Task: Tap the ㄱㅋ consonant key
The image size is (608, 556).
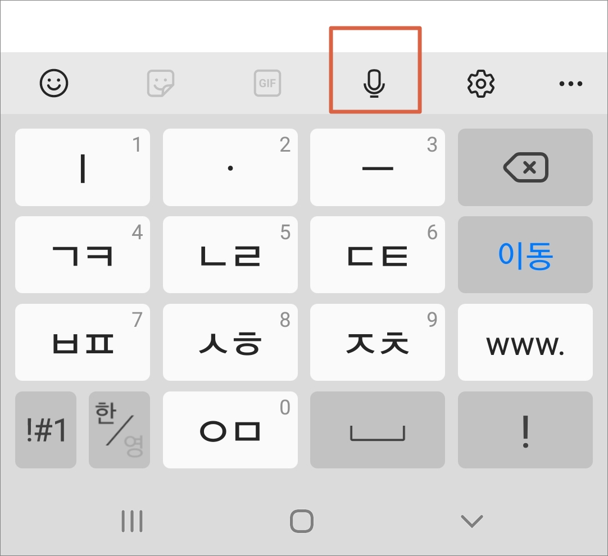Action: coord(83,254)
